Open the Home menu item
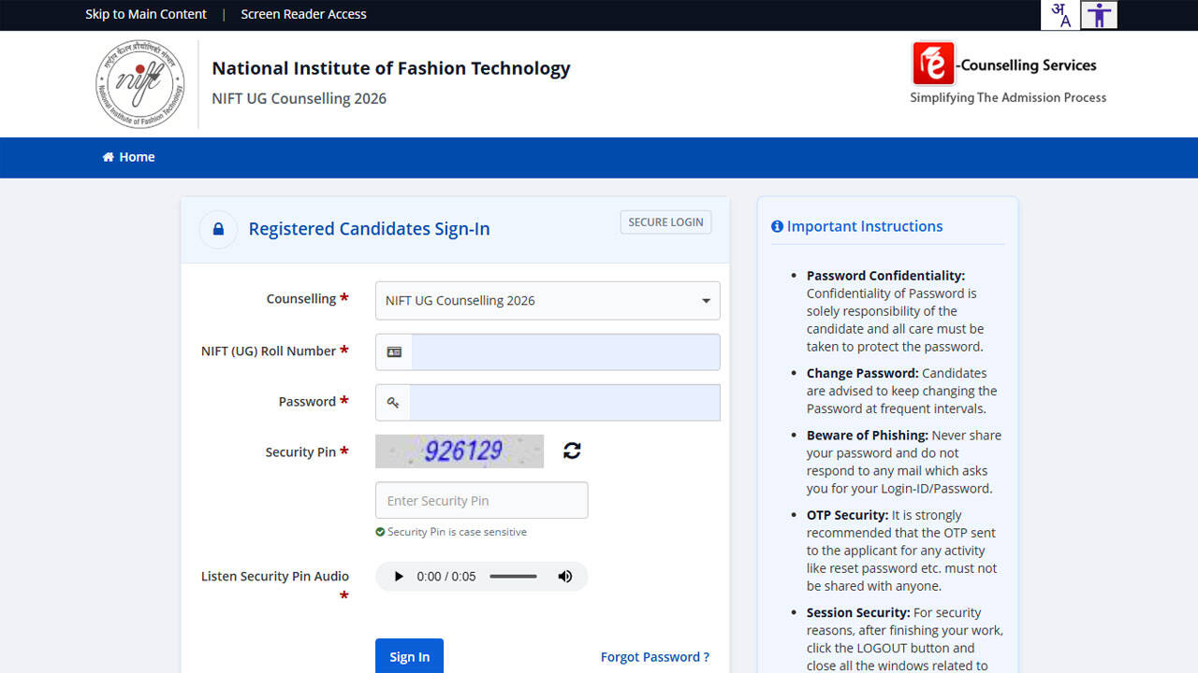The width and height of the screenshot is (1198, 673). coord(128,157)
